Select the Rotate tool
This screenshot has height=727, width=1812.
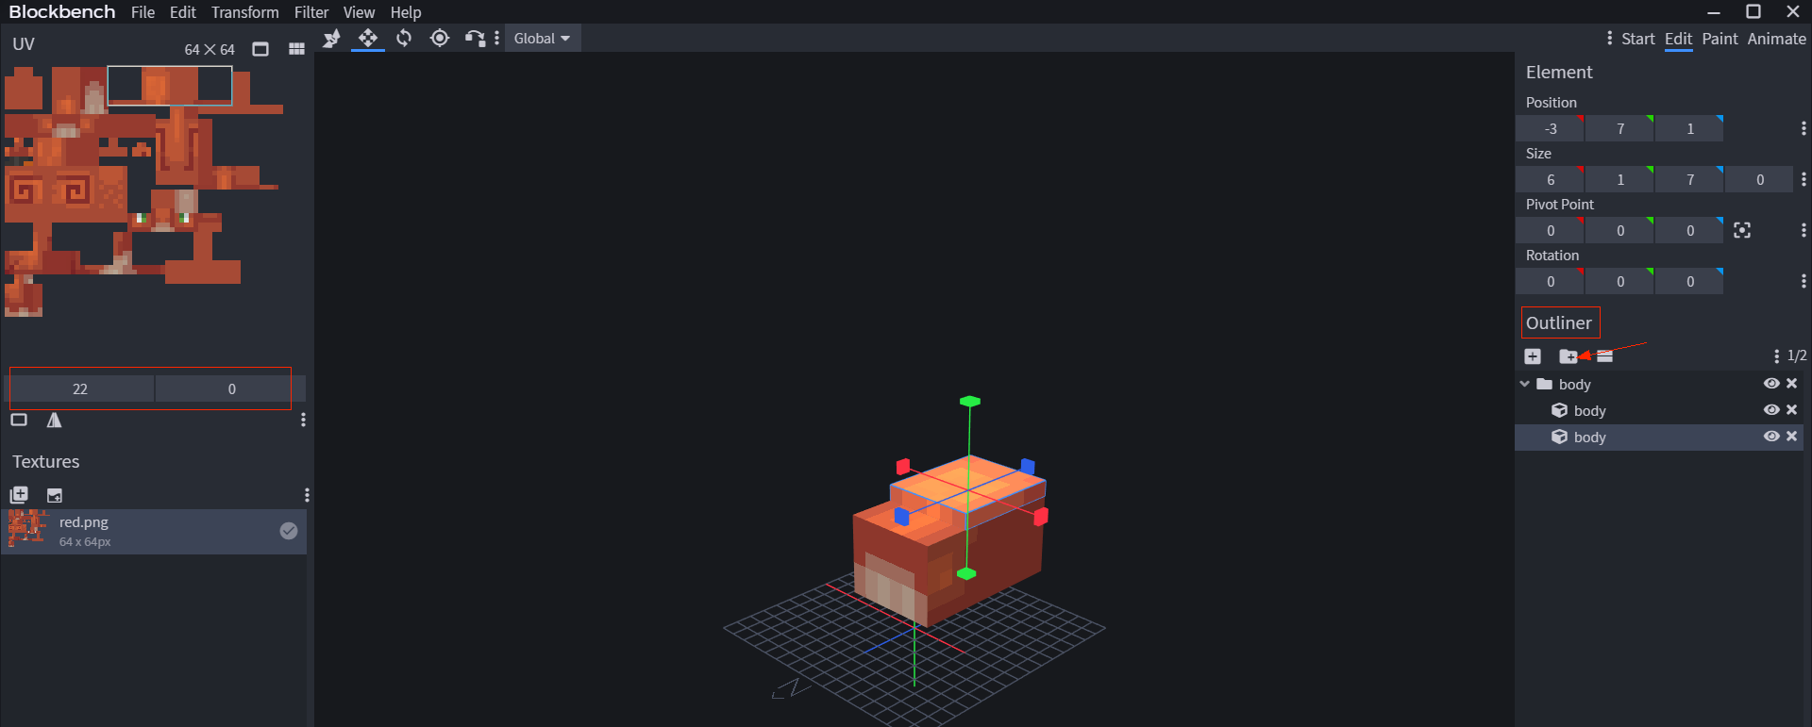pos(404,39)
